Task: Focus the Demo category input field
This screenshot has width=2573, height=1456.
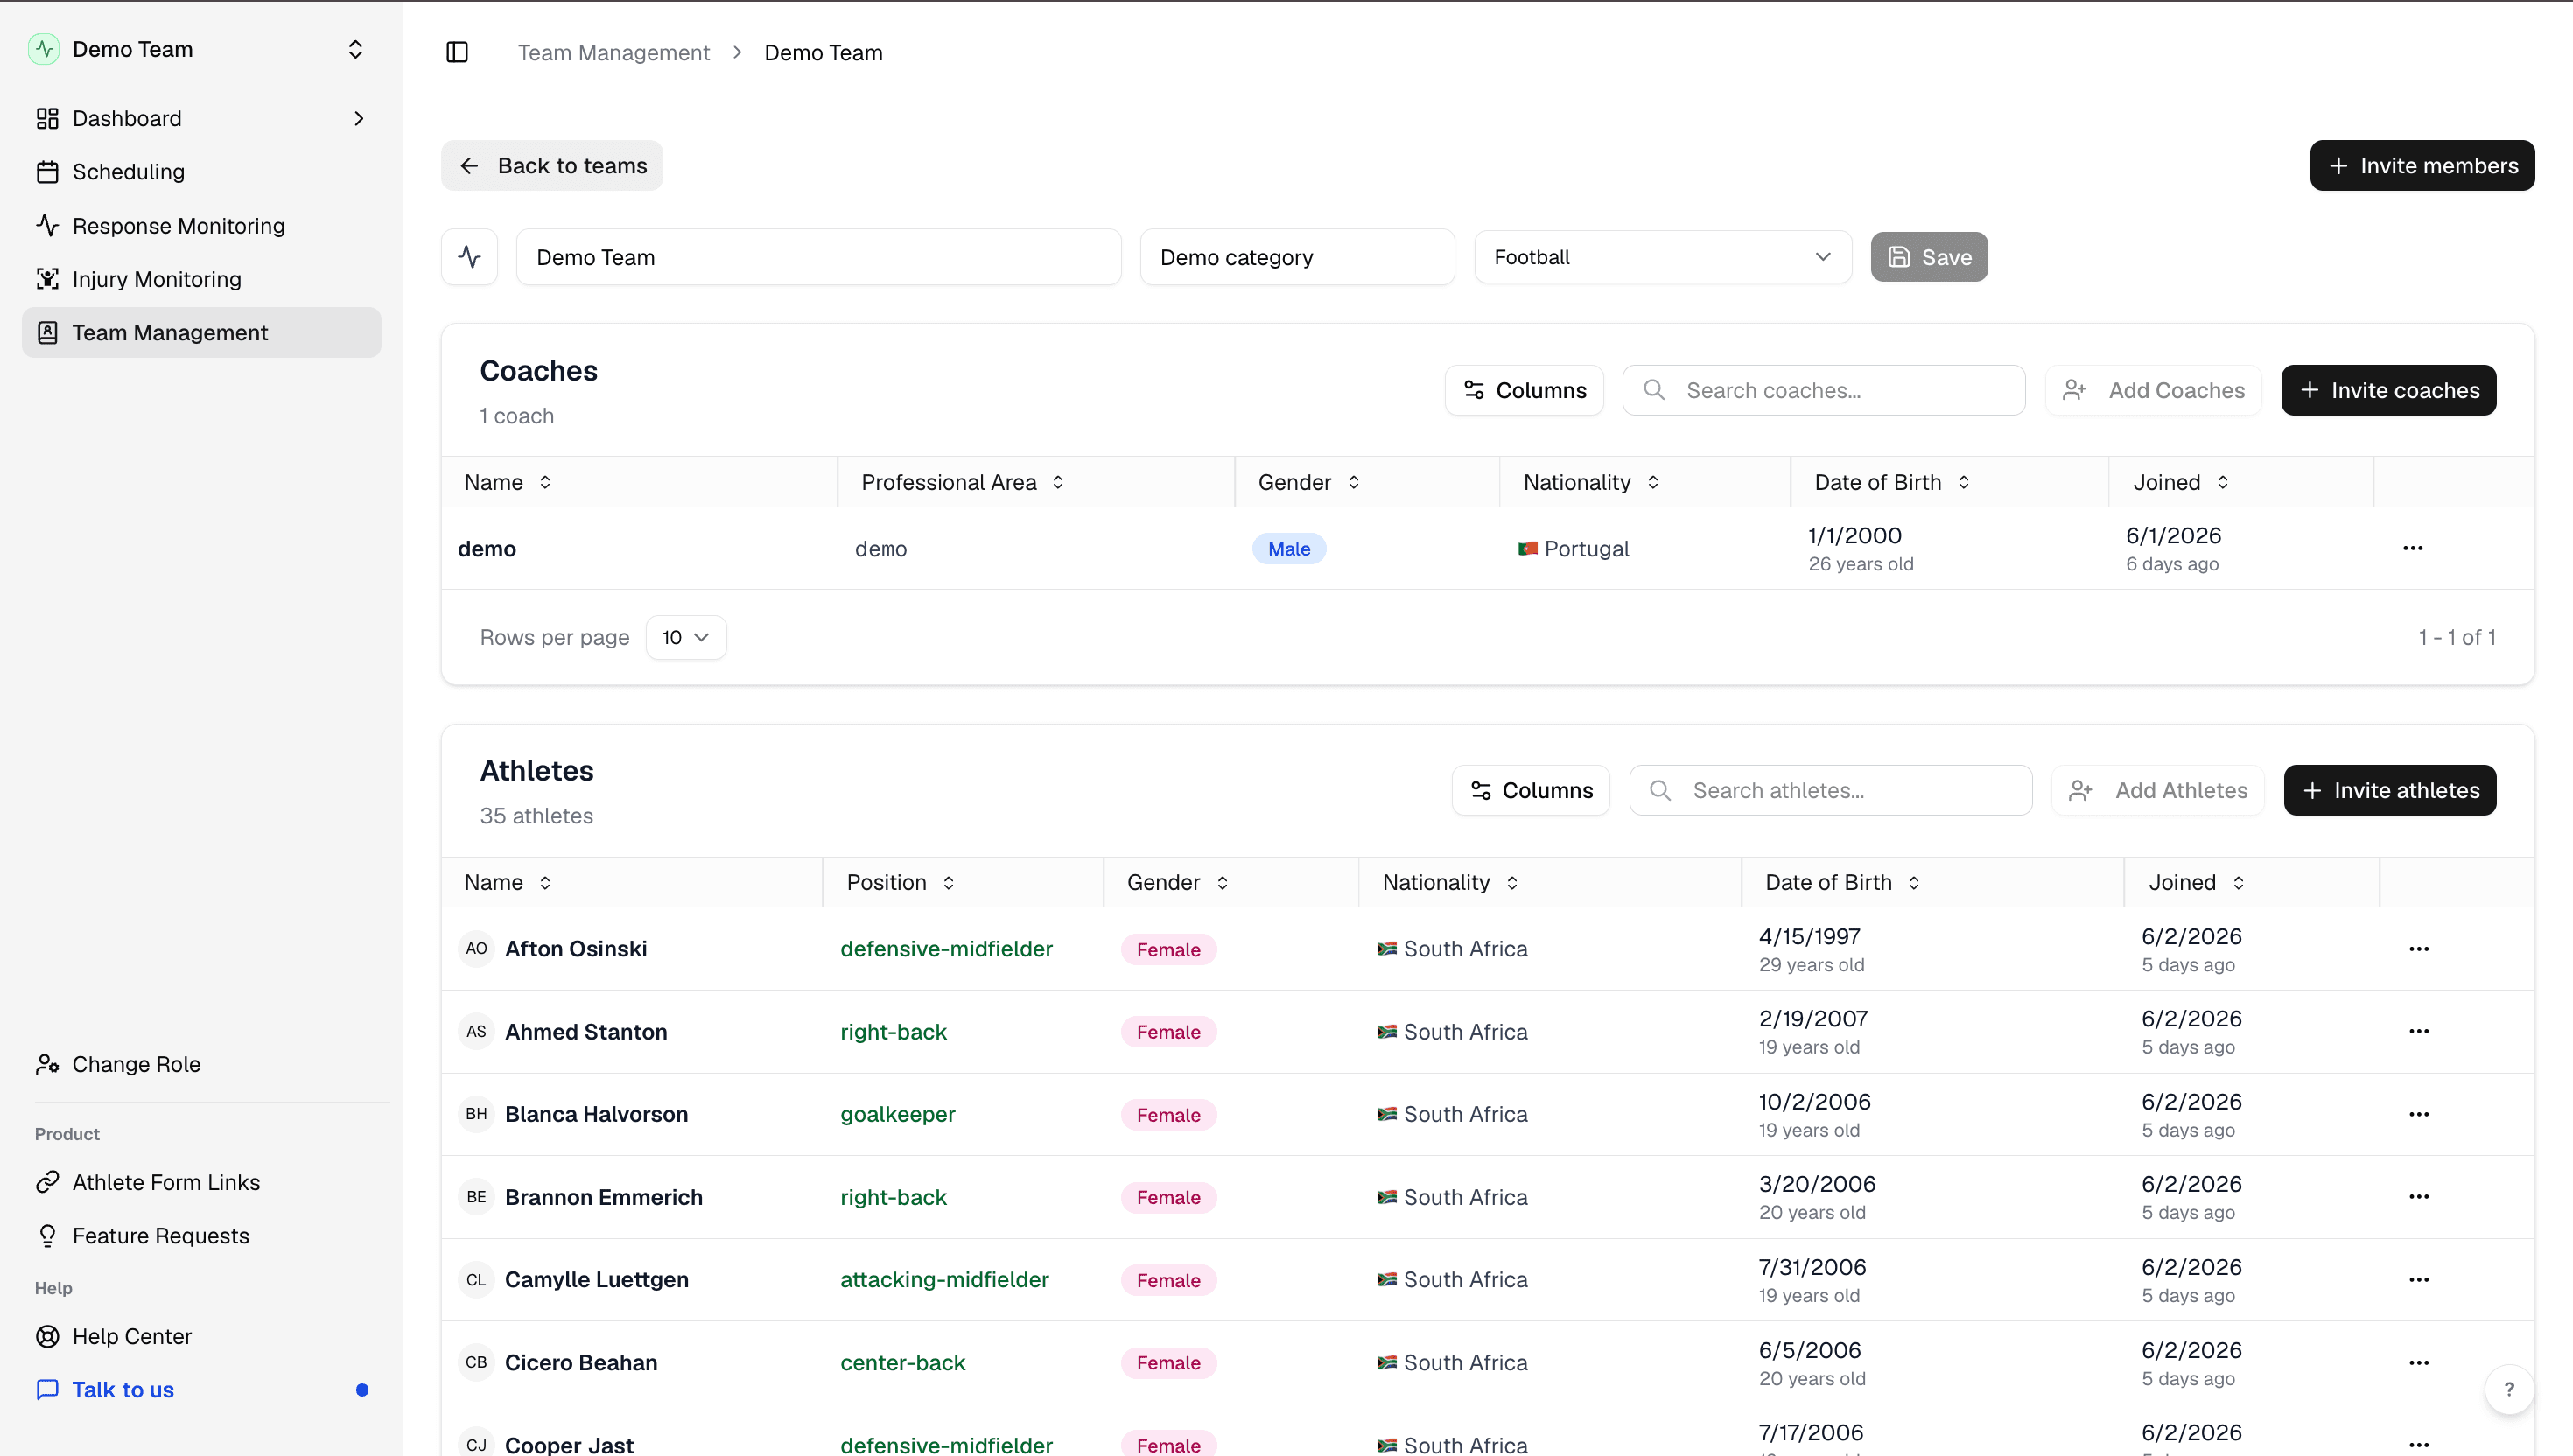Action: coord(1297,257)
